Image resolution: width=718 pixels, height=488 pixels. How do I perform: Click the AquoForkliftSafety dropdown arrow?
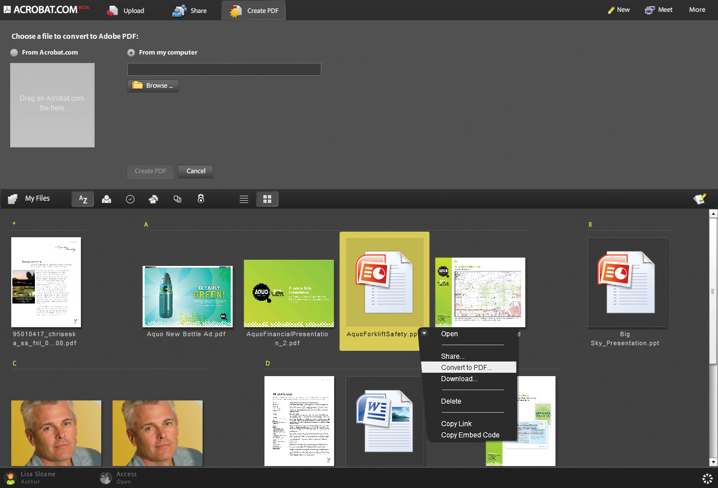point(424,333)
